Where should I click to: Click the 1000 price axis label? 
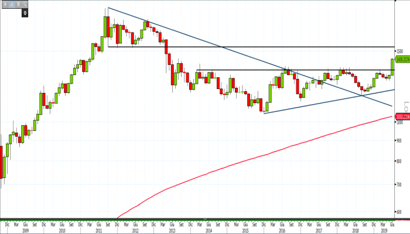(400, 122)
